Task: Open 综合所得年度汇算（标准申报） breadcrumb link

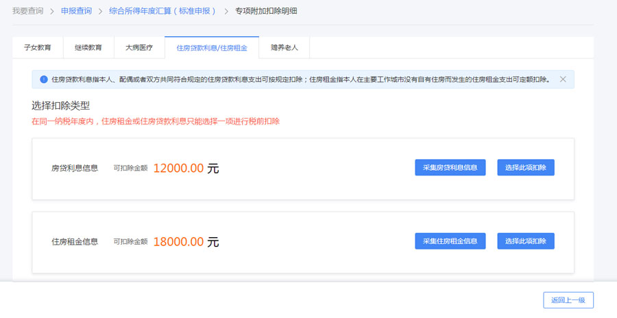Action: pos(162,11)
